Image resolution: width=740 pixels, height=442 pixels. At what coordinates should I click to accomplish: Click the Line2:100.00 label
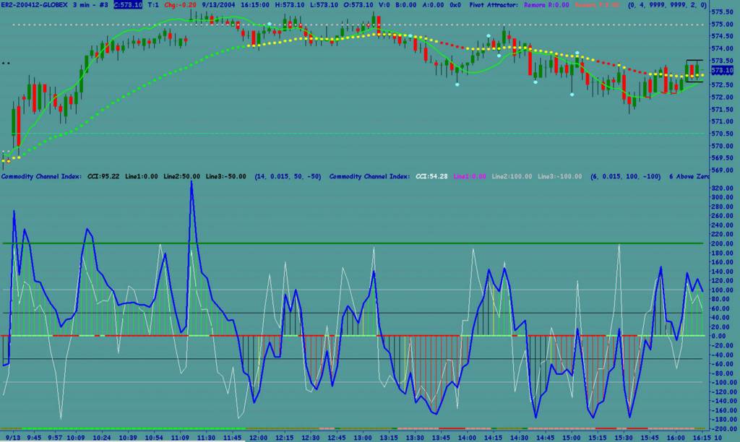(x=512, y=176)
